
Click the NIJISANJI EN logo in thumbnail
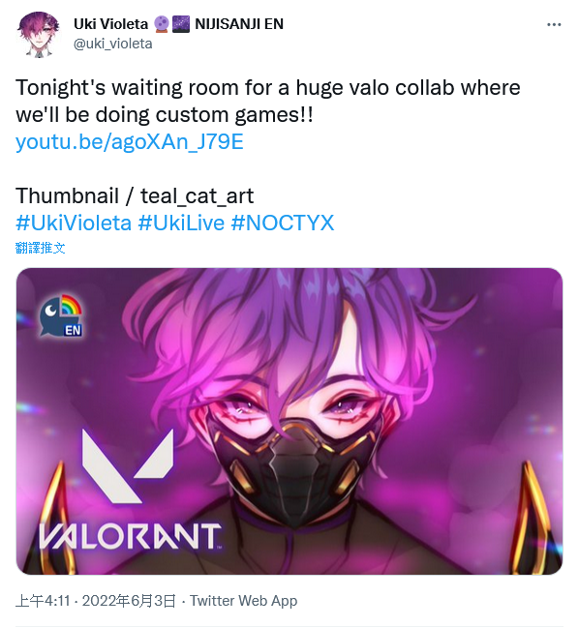point(61,315)
